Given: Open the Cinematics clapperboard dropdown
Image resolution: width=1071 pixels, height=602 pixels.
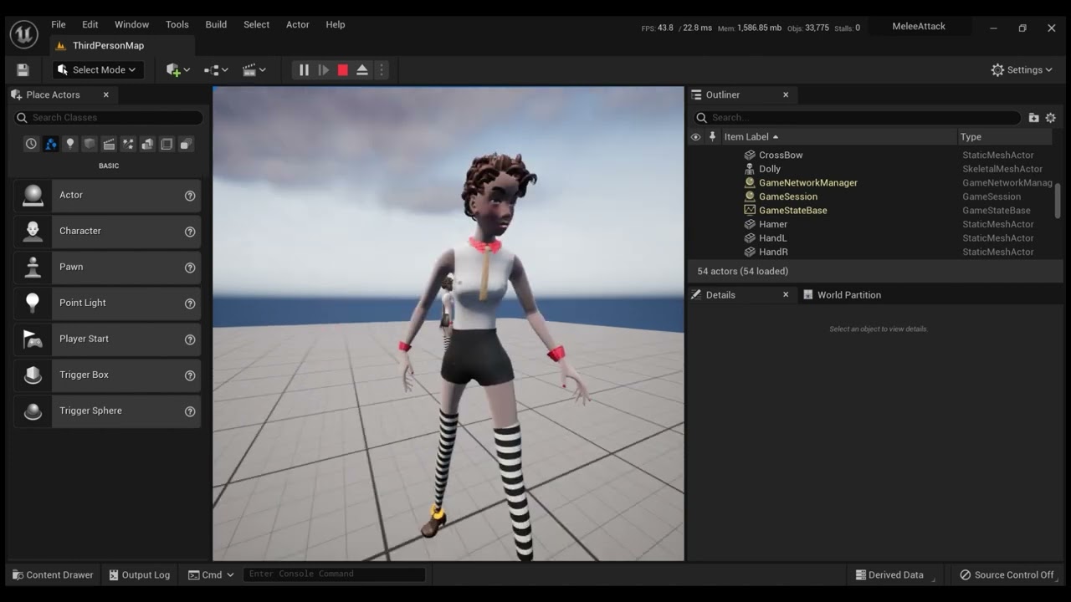Looking at the screenshot, I should coord(254,70).
